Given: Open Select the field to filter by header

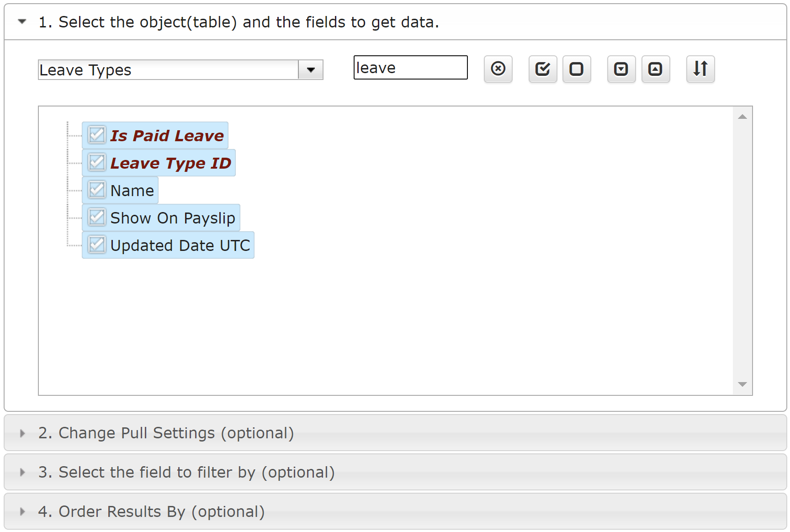Looking at the screenshot, I should click(395, 472).
